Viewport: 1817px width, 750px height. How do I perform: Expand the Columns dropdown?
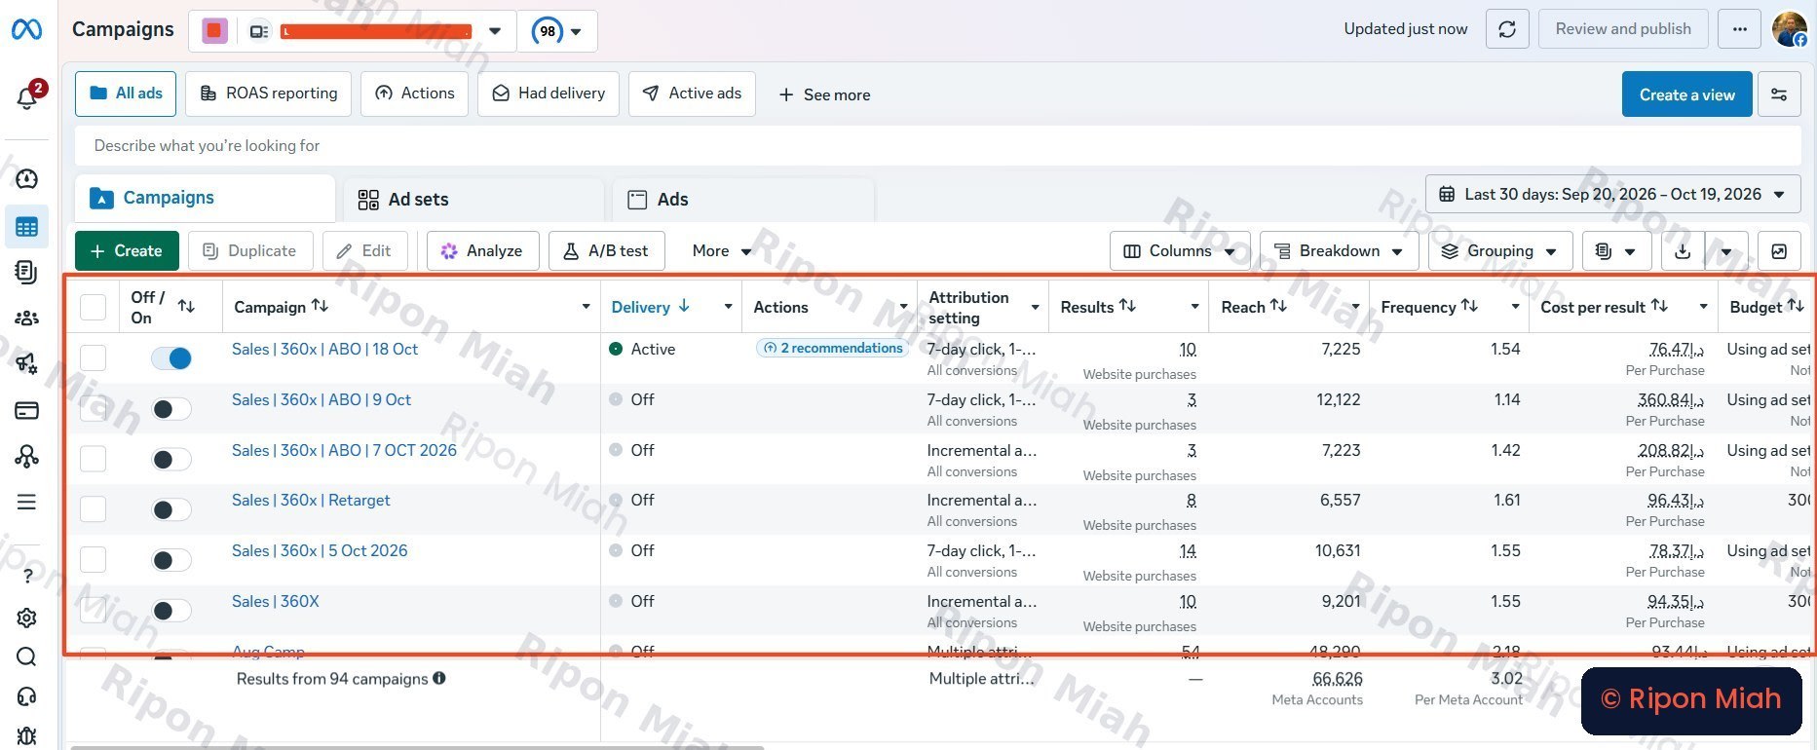point(1180,251)
